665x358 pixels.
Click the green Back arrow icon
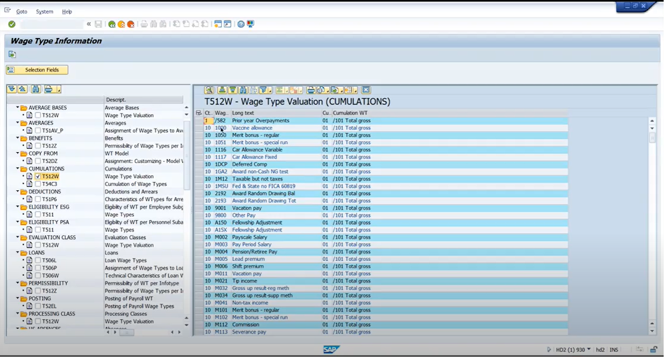[112, 24]
